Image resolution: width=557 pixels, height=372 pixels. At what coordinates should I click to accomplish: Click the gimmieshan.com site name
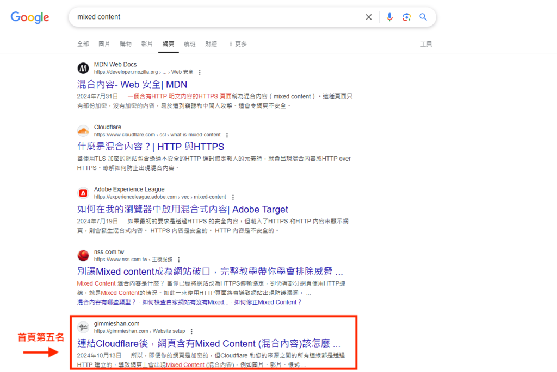(x=116, y=324)
